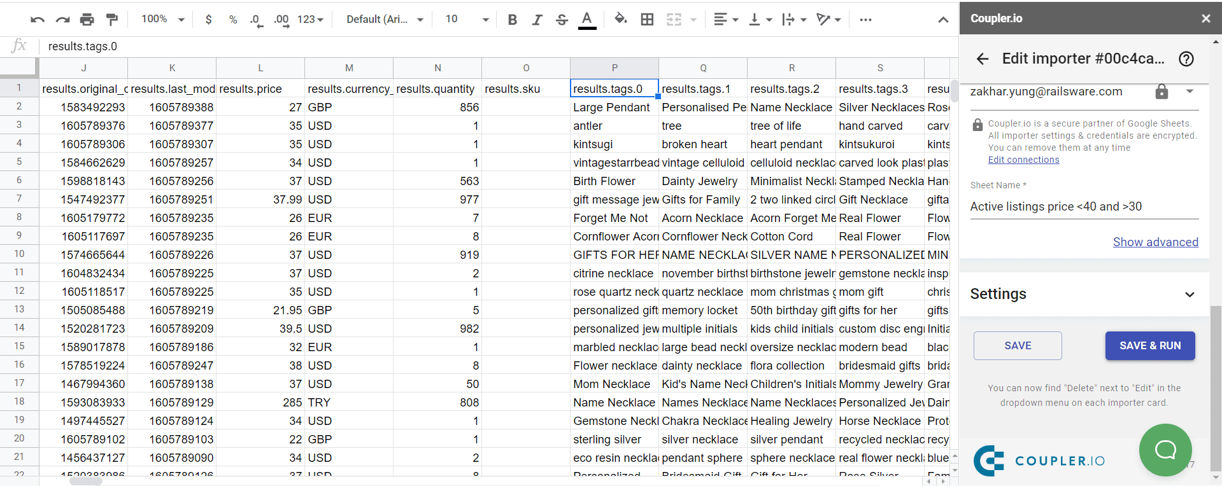Click the 'eco resin necklace' cell
Image resolution: width=1222 pixels, height=486 pixels.
[614, 457]
